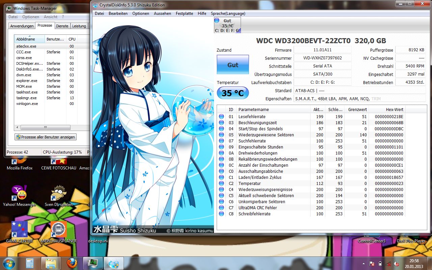Viewport: 432px width, 270px height.
Task: Switch to Task-Manager taskbar button
Action: click(x=92, y=263)
